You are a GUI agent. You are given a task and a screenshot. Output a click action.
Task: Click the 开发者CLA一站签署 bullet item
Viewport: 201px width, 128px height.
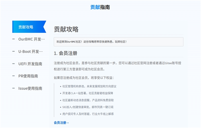click(x=88, y=93)
